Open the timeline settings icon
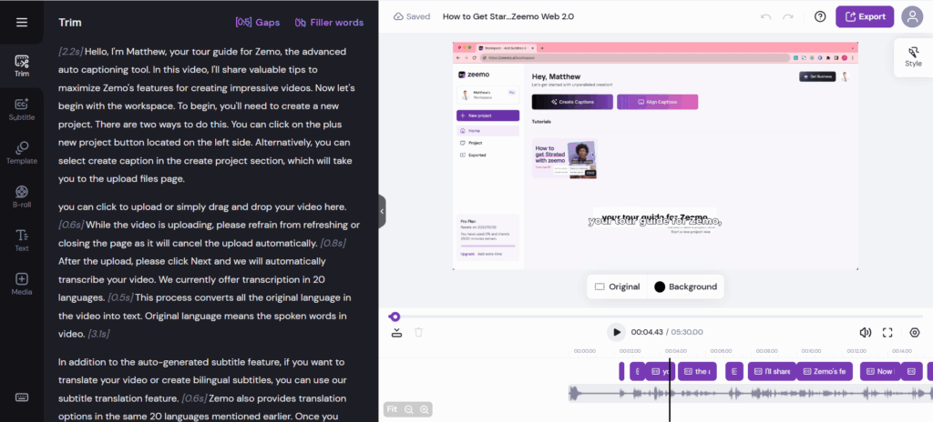933x422 pixels. click(915, 333)
